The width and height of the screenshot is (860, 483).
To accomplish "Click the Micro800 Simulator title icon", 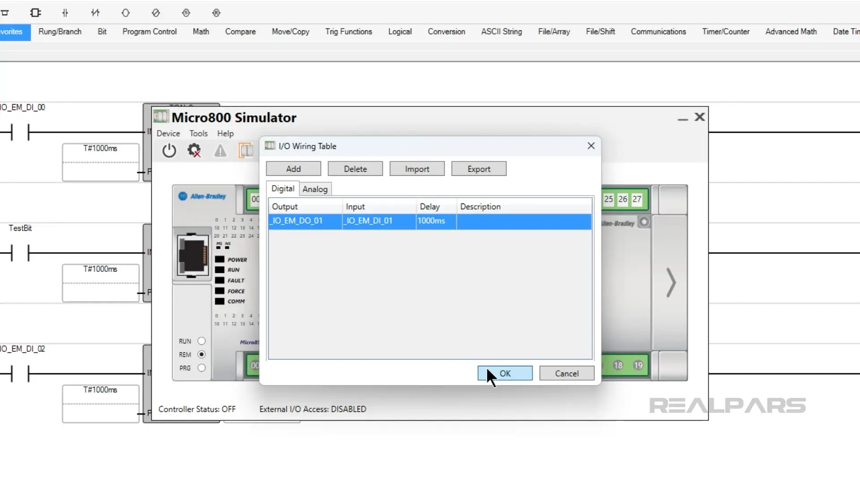I will [161, 117].
